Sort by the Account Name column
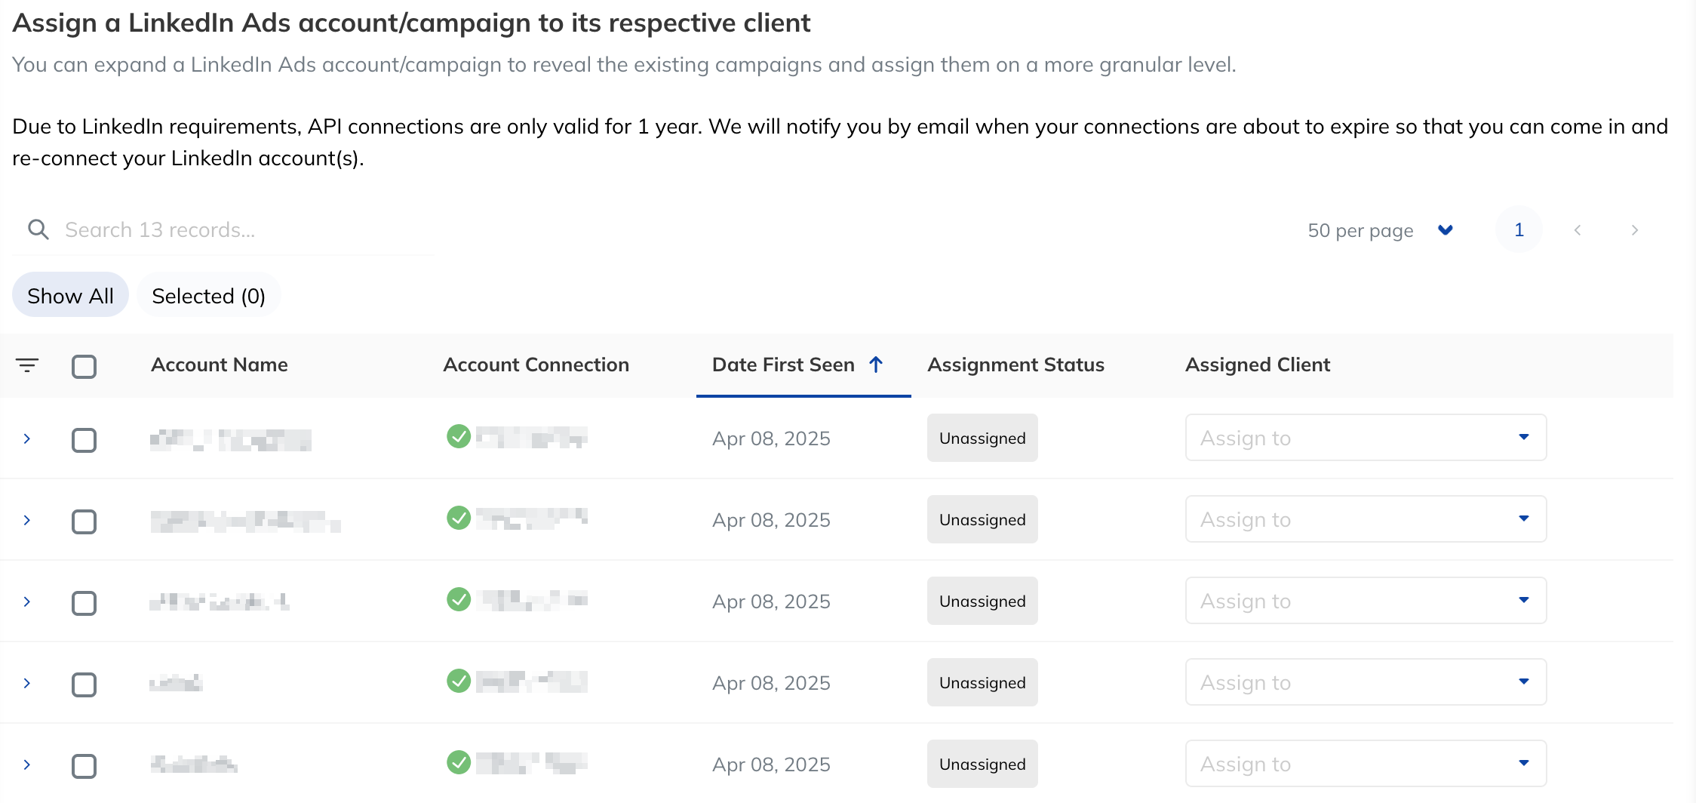This screenshot has width=1696, height=803. tap(220, 365)
